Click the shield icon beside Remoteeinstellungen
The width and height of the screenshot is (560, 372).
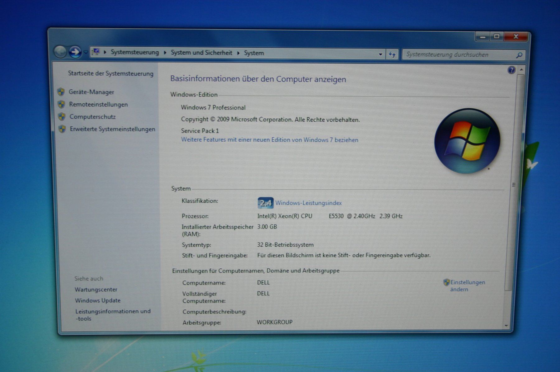click(x=61, y=104)
